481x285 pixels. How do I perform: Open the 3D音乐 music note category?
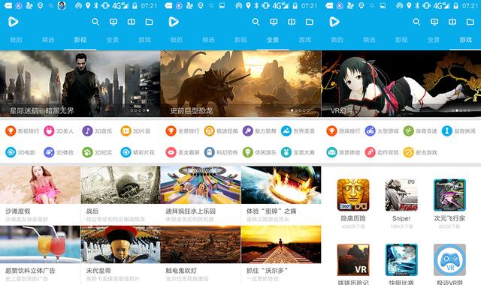[87, 131]
